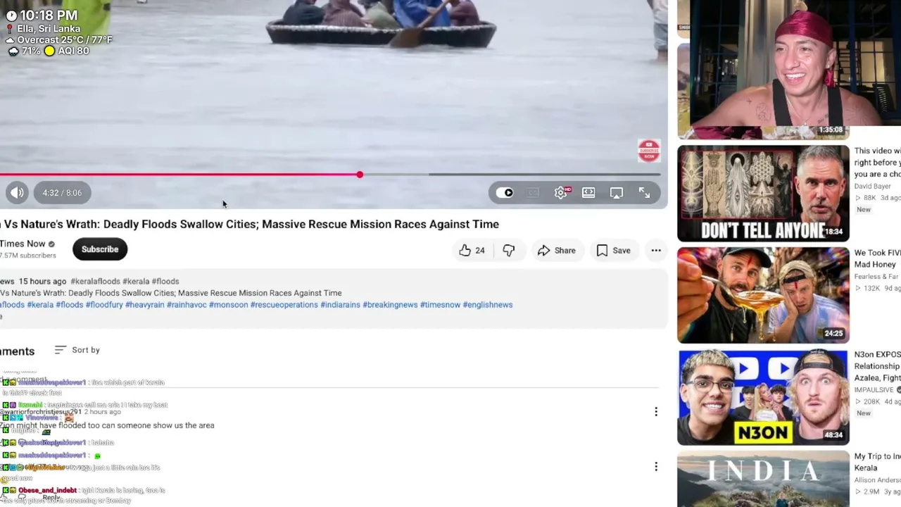Open the #keralafloods hashtag above the description

95,281
